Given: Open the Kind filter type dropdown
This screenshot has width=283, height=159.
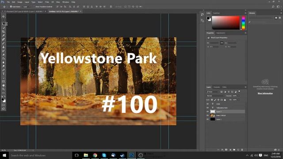Looking at the screenshot, I should click(213, 92).
